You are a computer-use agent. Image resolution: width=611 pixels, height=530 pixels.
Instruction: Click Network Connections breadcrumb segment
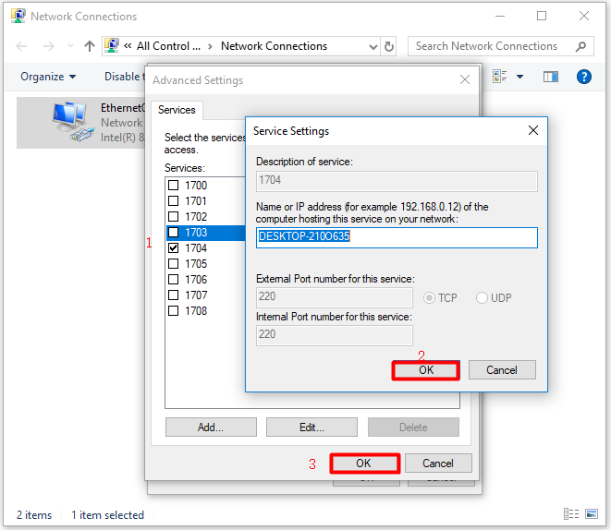point(274,46)
